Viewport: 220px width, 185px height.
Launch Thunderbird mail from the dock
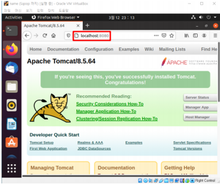12,68
